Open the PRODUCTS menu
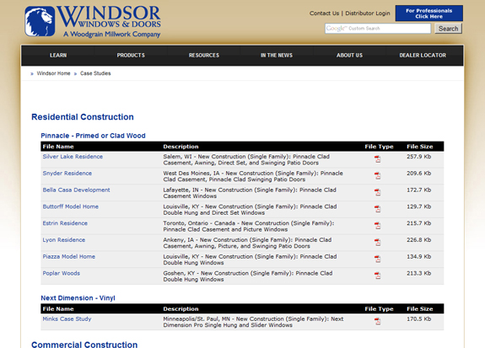Viewport: 485px width, 348px height. pos(131,56)
